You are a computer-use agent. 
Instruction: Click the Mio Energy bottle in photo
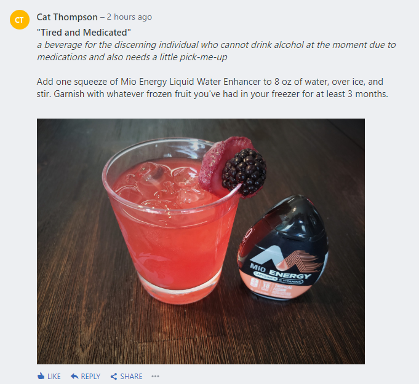(x=283, y=248)
